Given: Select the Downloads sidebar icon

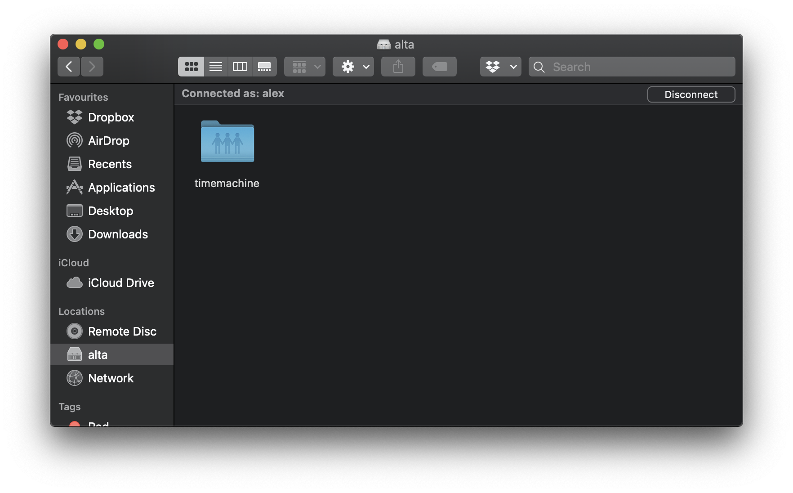Looking at the screenshot, I should click(75, 234).
